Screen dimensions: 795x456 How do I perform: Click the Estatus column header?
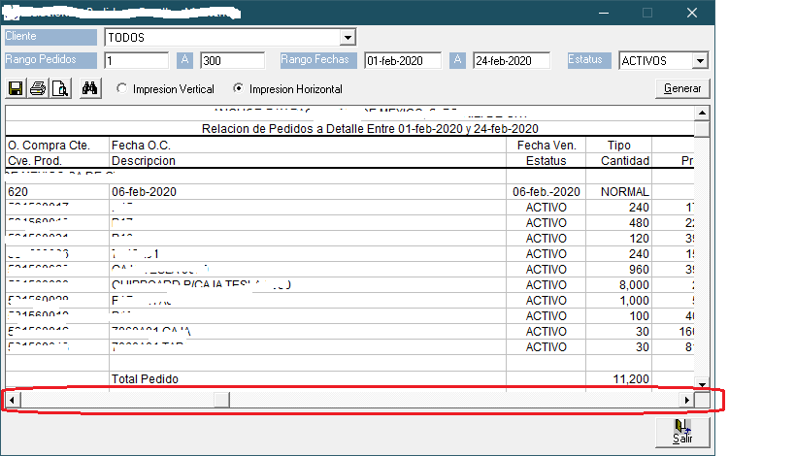pyautogui.click(x=547, y=161)
